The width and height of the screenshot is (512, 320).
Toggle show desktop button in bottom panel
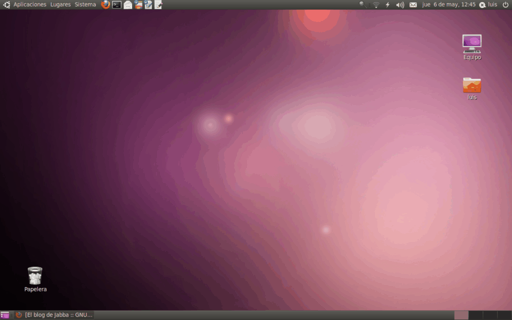click(5, 315)
